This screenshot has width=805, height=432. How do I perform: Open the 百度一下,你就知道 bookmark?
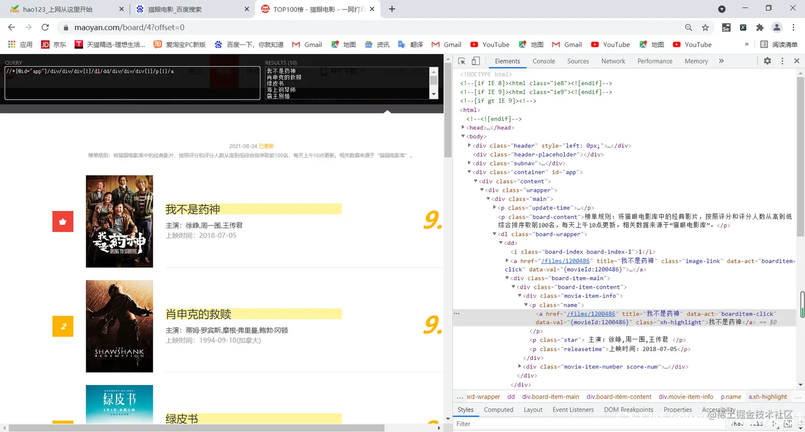tap(249, 45)
